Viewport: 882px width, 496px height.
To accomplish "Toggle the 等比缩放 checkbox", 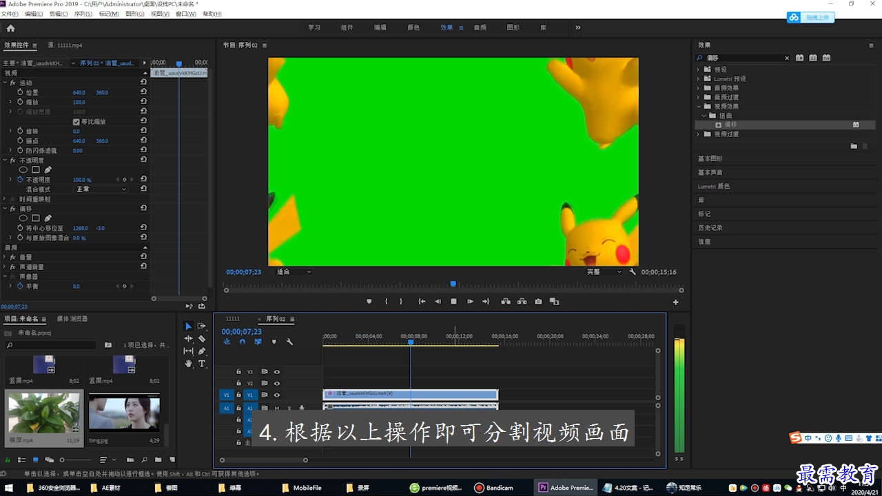I will [76, 121].
